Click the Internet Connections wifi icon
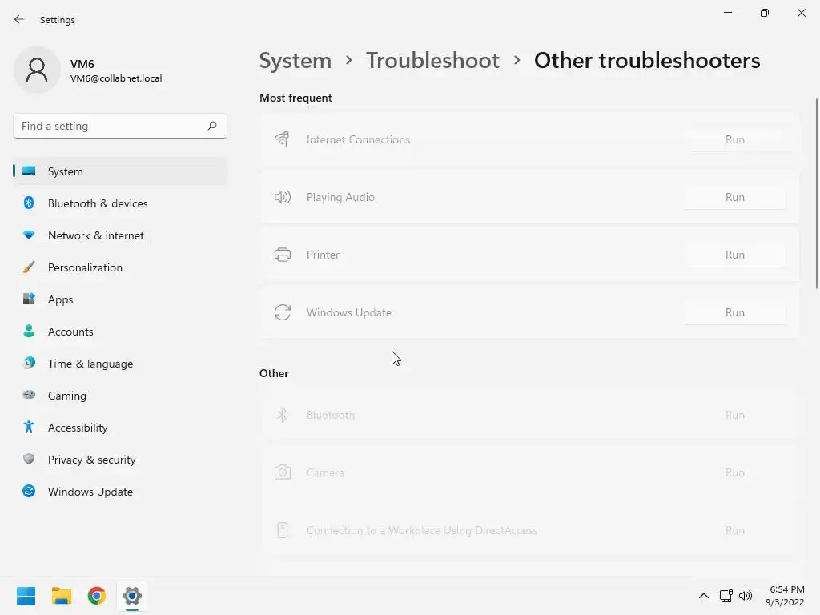 (283, 139)
